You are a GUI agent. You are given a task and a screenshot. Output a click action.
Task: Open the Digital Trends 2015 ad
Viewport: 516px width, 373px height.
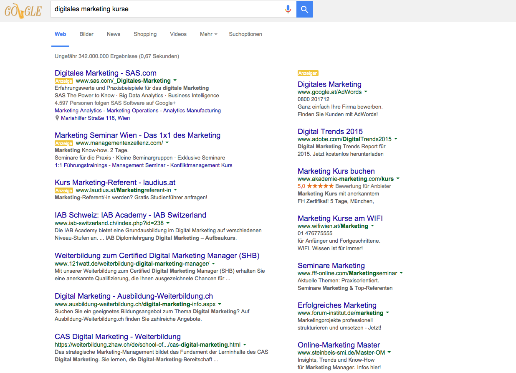330,132
